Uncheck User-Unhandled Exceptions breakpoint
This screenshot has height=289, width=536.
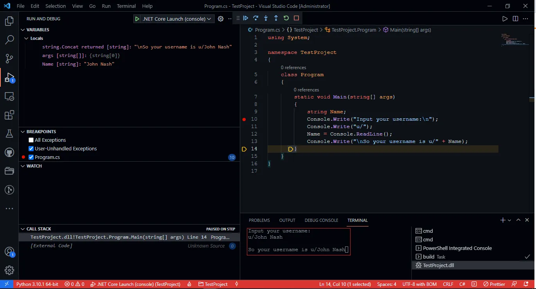click(31, 149)
